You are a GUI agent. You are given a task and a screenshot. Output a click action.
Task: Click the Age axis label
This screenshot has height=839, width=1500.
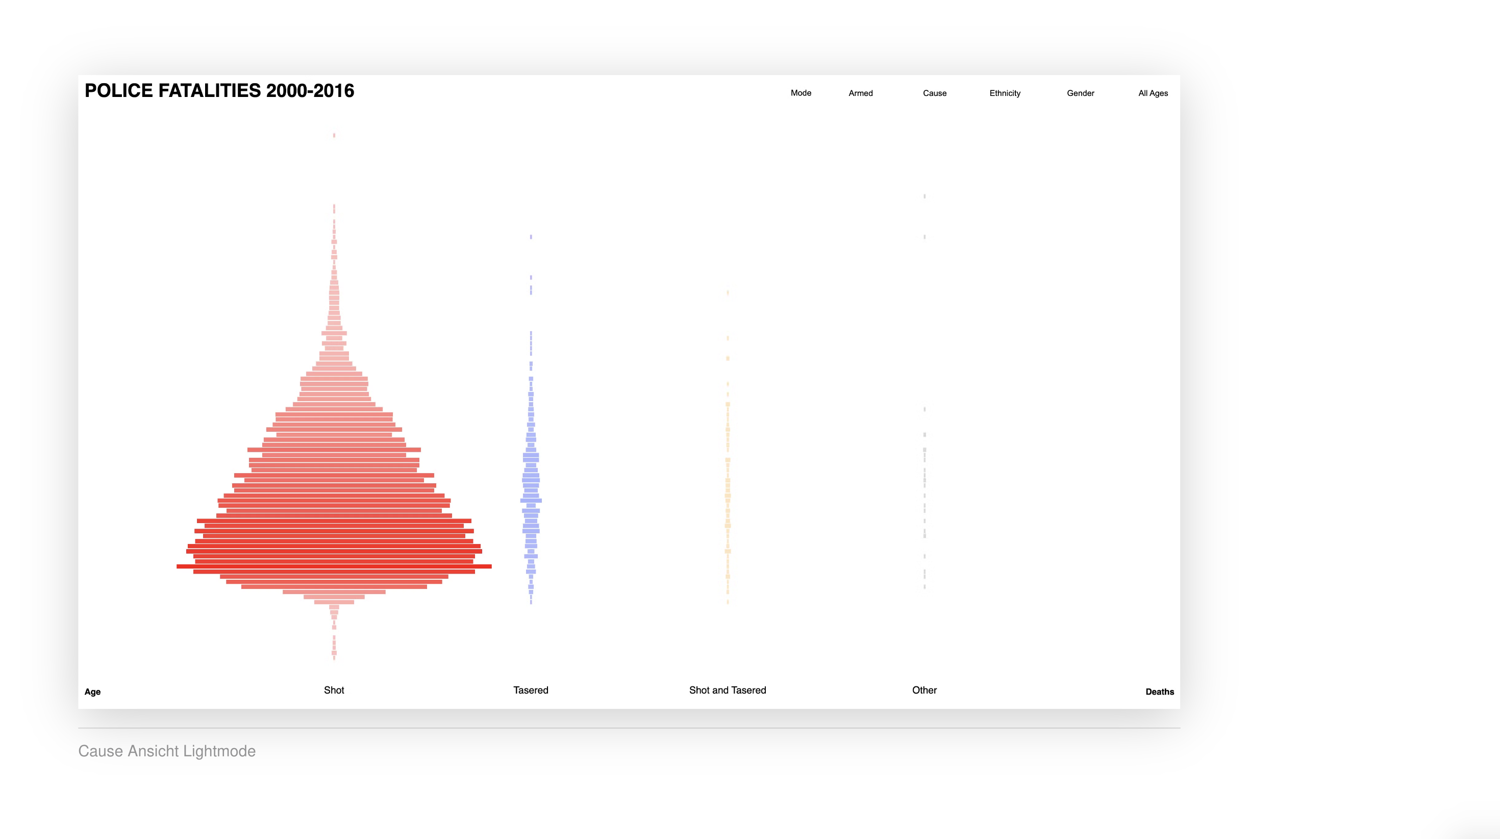point(92,692)
